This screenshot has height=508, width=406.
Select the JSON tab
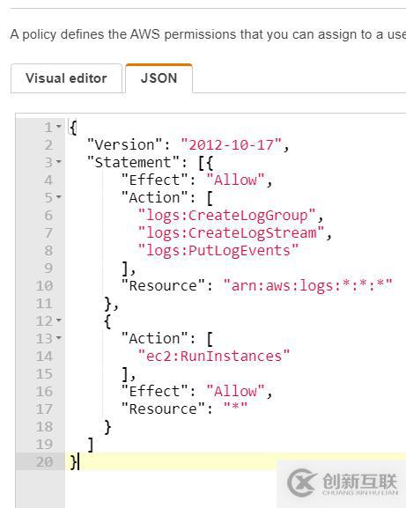159,78
